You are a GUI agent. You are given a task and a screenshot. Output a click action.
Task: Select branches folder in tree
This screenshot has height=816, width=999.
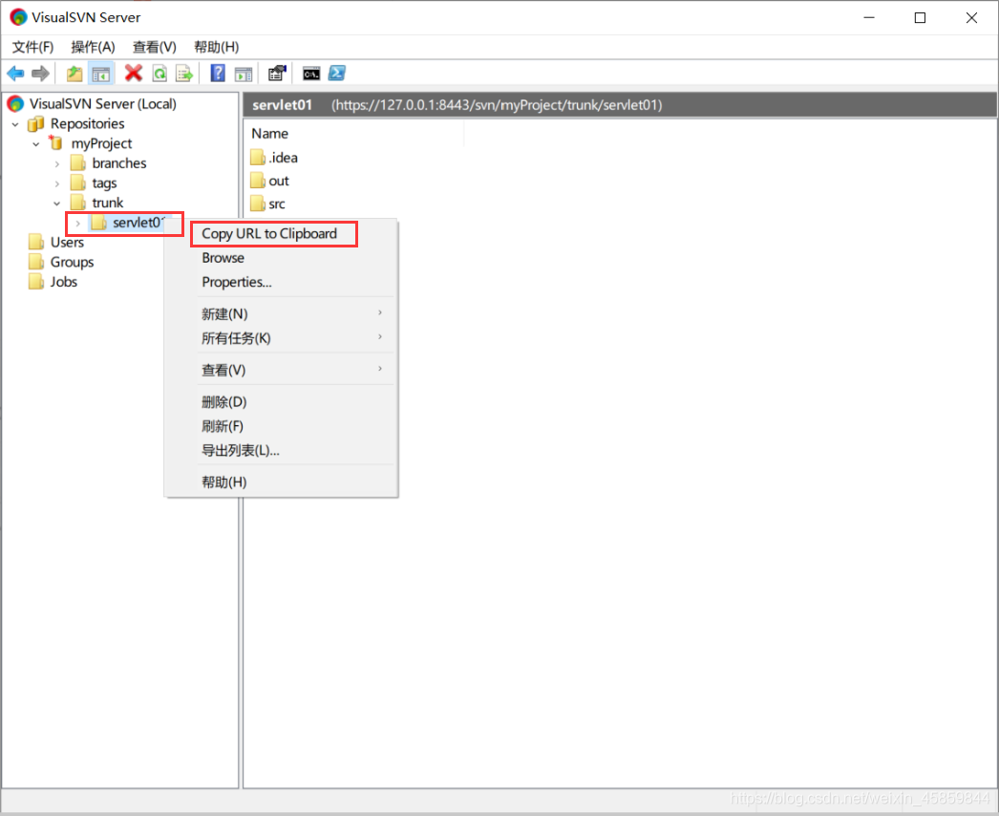pos(119,163)
